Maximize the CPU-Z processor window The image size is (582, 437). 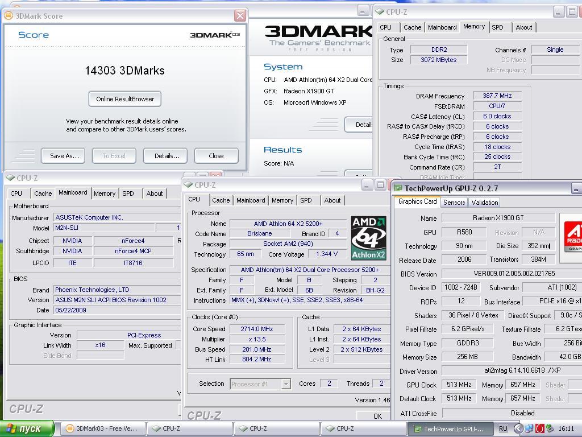click(380, 185)
